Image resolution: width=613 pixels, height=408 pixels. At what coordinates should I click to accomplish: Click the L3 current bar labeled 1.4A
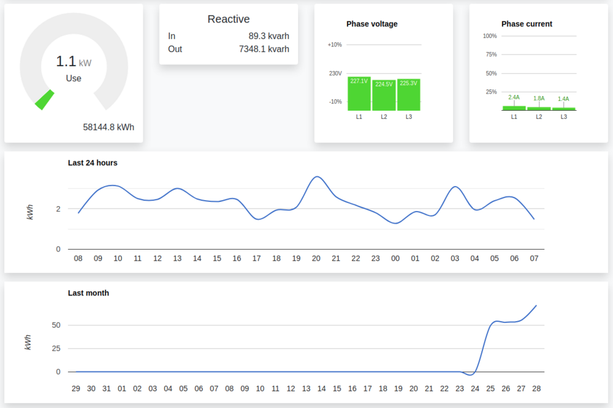click(563, 109)
